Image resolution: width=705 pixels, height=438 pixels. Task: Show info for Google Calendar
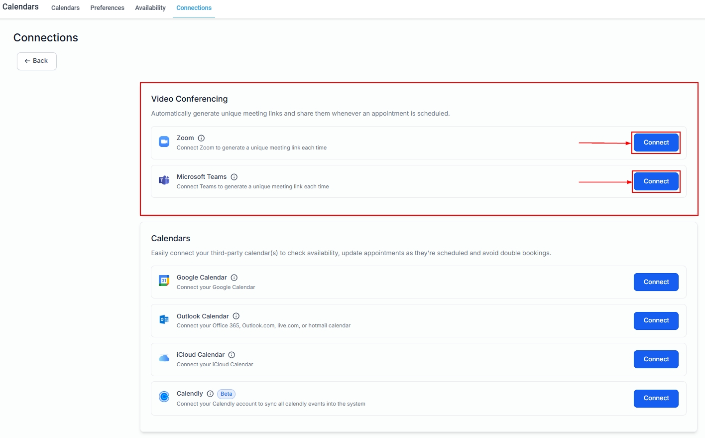(234, 278)
